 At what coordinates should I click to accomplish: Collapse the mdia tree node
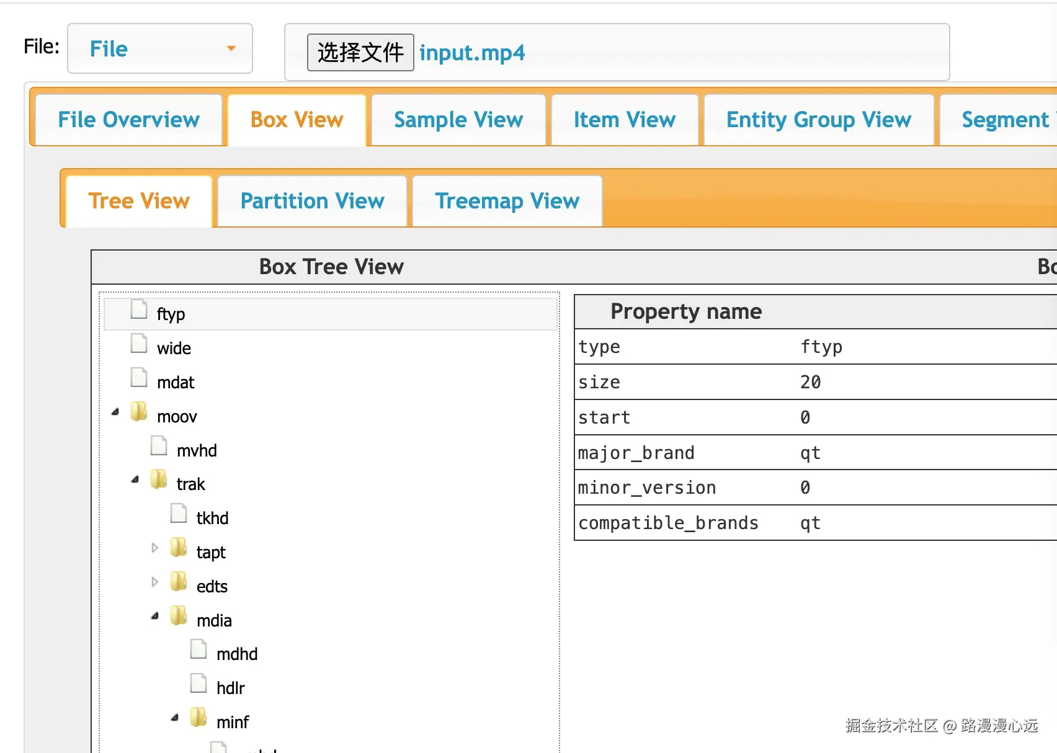(x=155, y=616)
